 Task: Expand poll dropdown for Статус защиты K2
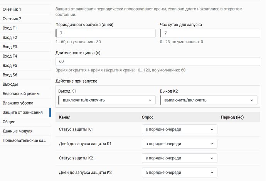point(180,158)
